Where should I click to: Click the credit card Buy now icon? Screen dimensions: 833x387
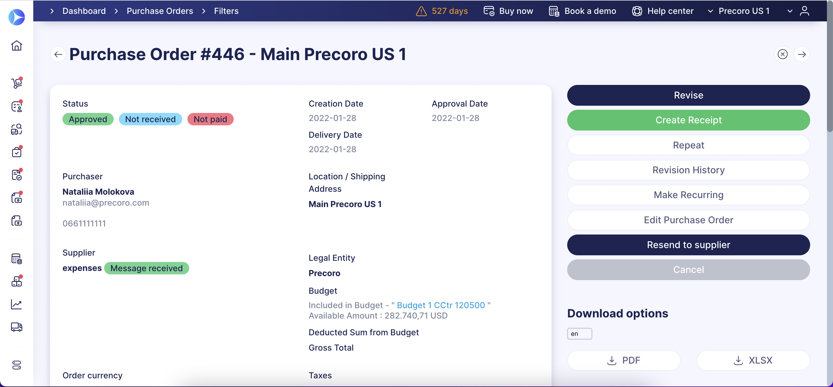click(x=489, y=11)
